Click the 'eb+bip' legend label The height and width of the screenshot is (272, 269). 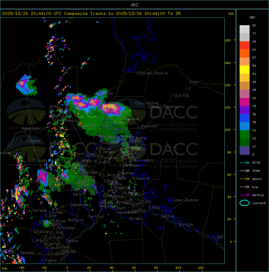coord(258,195)
